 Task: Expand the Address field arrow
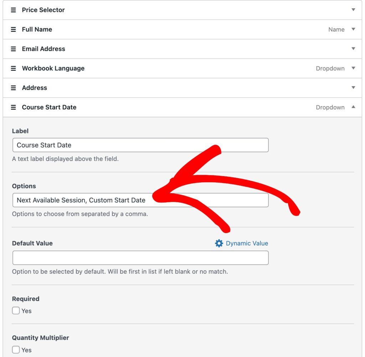click(353, 88)
